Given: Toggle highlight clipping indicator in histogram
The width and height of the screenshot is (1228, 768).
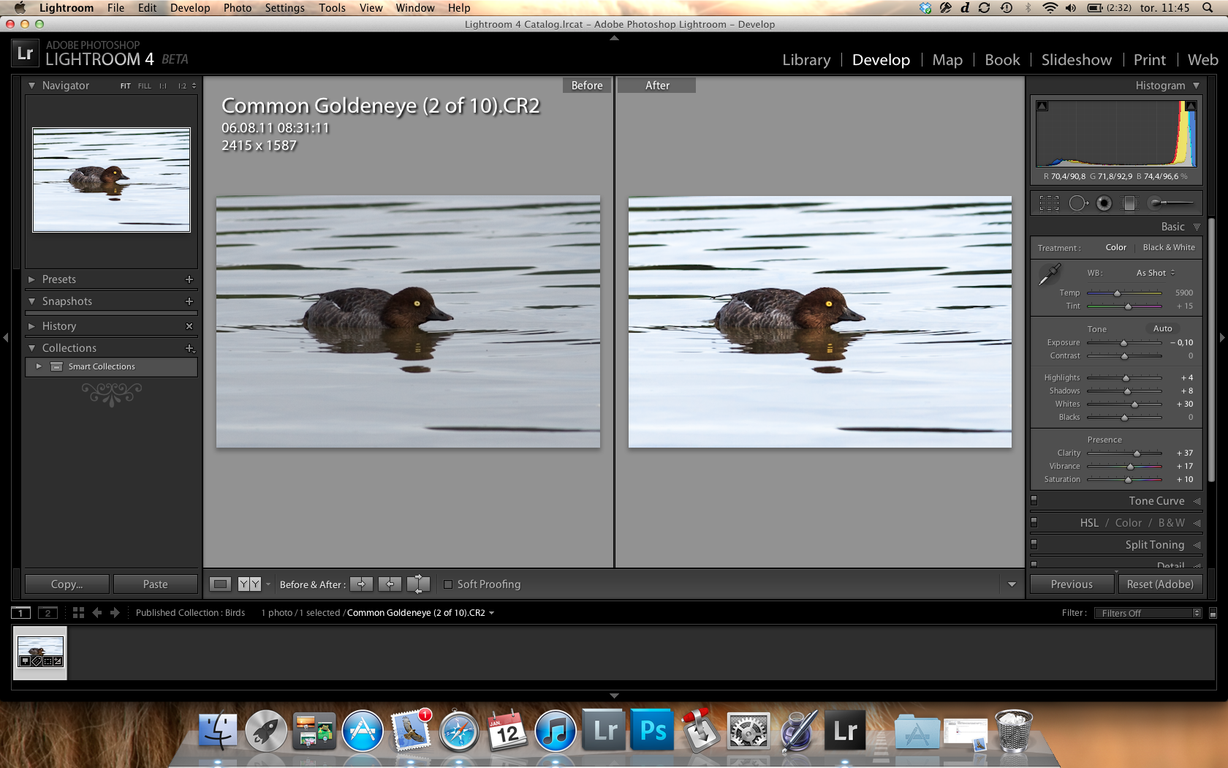Looking at the screenshot, I should pos(1191,106).
